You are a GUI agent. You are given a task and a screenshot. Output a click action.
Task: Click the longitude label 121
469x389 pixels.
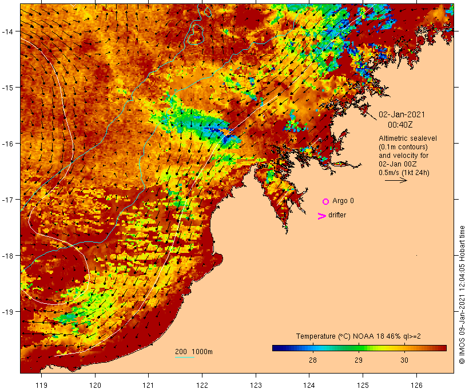point(149,385)
